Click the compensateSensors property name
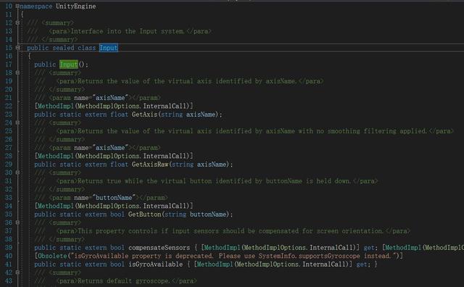Image resolution: width=464 pixels, height=287 pixels. point(159,248)
